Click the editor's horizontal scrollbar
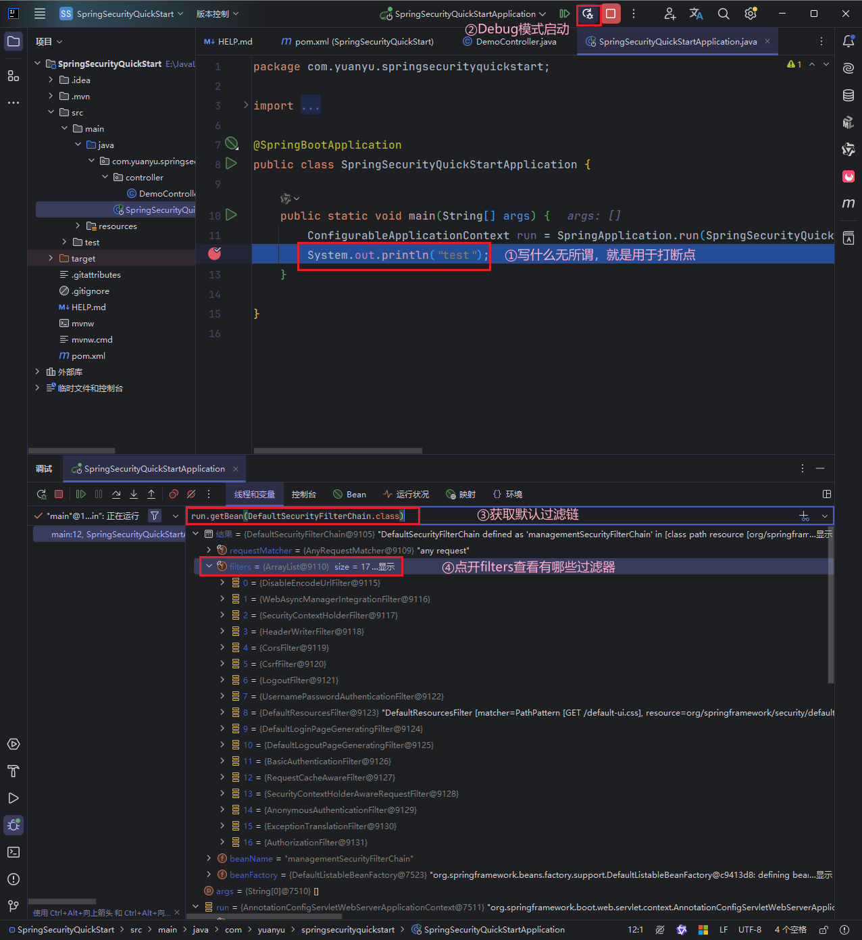The height and width of the screenshot is (940, 862). [x=338, y=451]
